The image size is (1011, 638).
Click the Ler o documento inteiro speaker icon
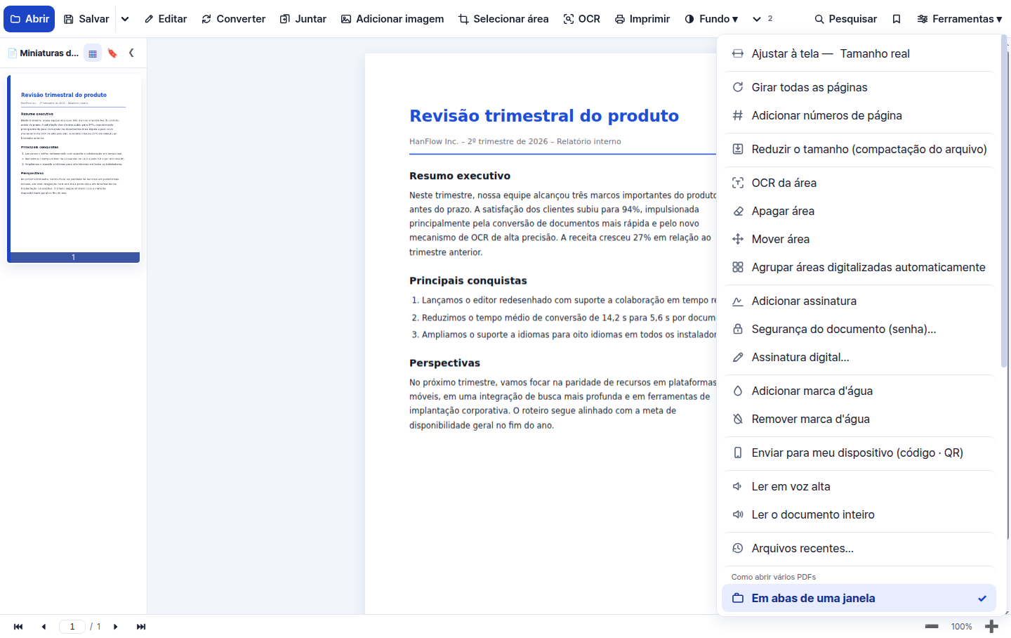pyautogui.click(x=738, y=514)
